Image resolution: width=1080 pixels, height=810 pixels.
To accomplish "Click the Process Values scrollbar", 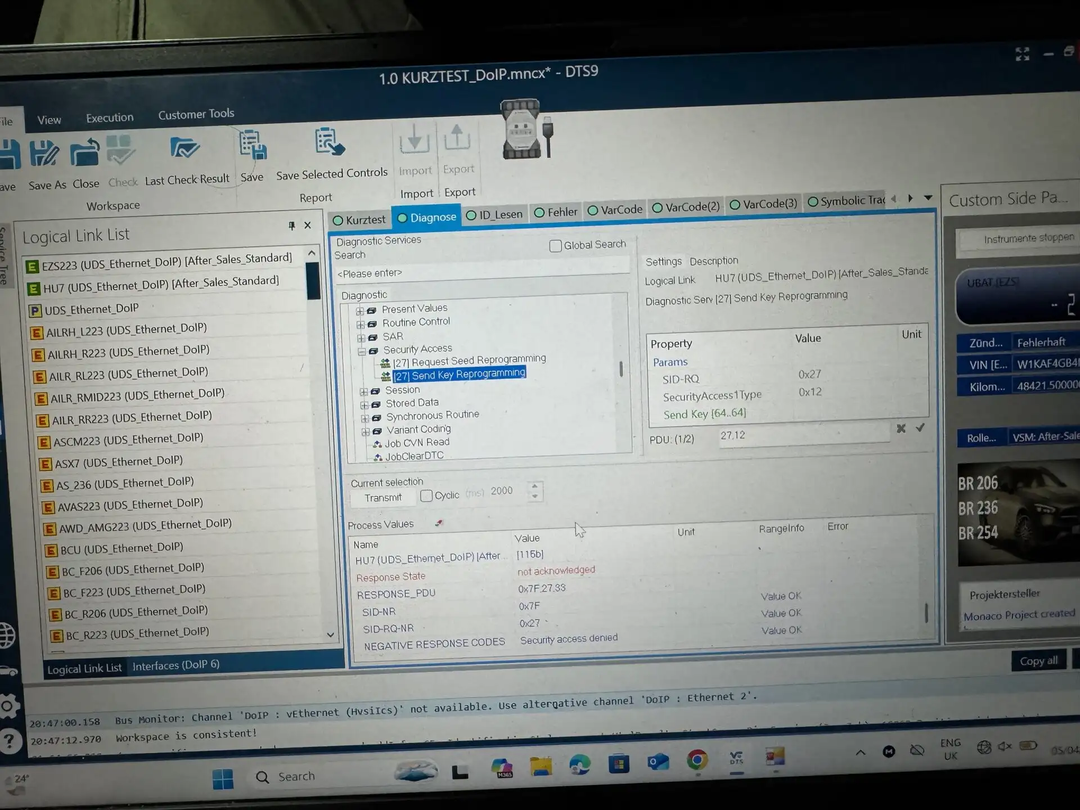I will tap(926, 612).
